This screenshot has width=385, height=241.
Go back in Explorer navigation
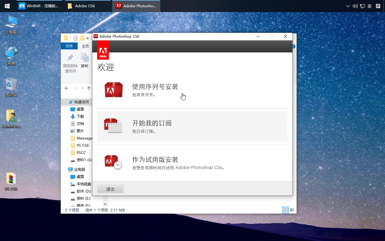click(x=66, y=88)
